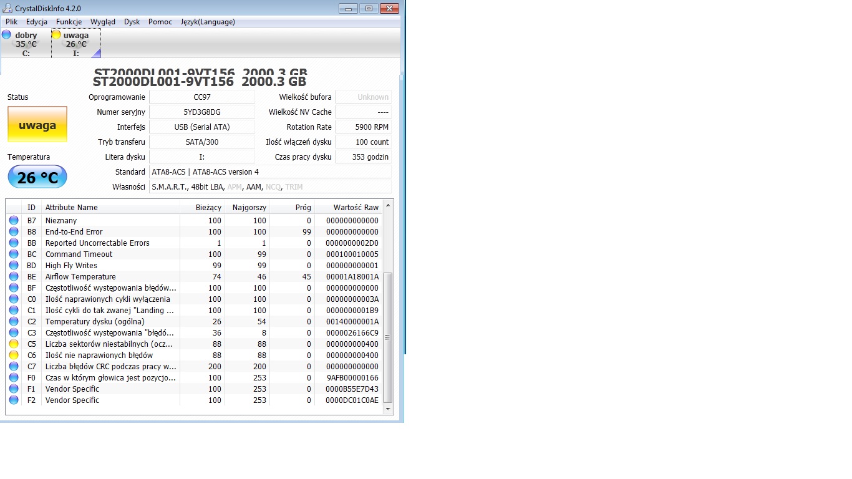The width and height of the screenshot is (852, 479).
Task: Open the Plik menu
Action: click(x=12, y=22)
